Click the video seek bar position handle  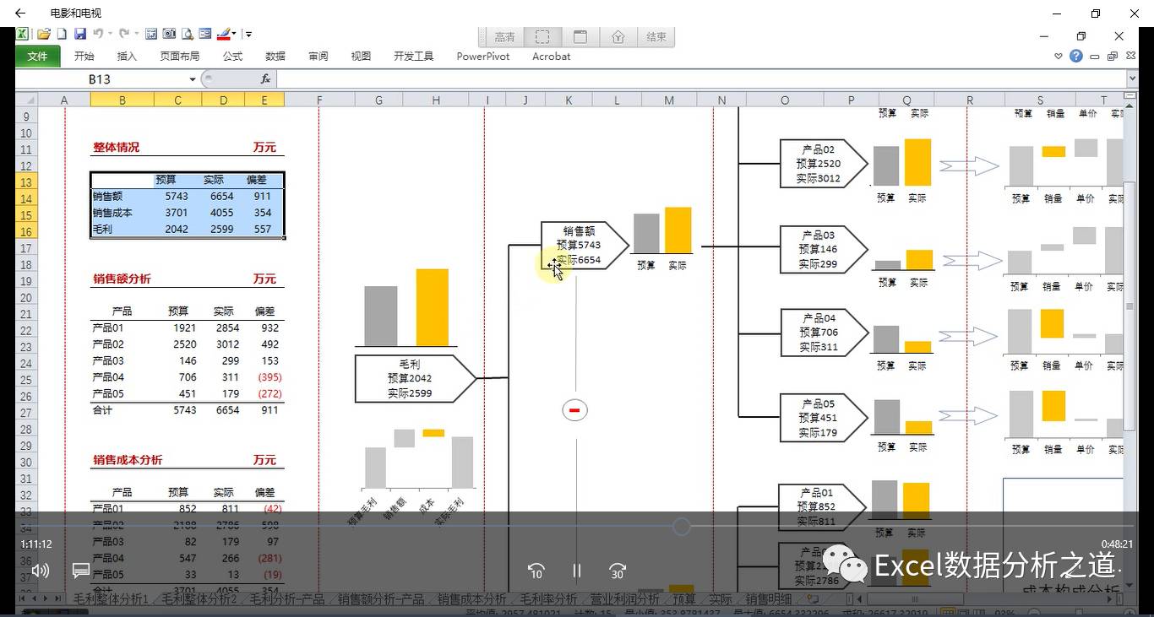tap(682, 527)
